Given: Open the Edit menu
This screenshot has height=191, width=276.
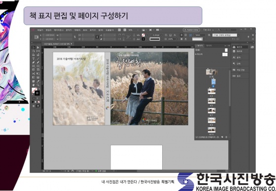Looking at the screenshot, I should pos(49,30).
